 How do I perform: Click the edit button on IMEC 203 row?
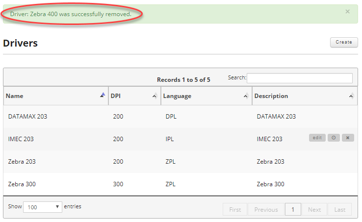(x=317, y=138)
